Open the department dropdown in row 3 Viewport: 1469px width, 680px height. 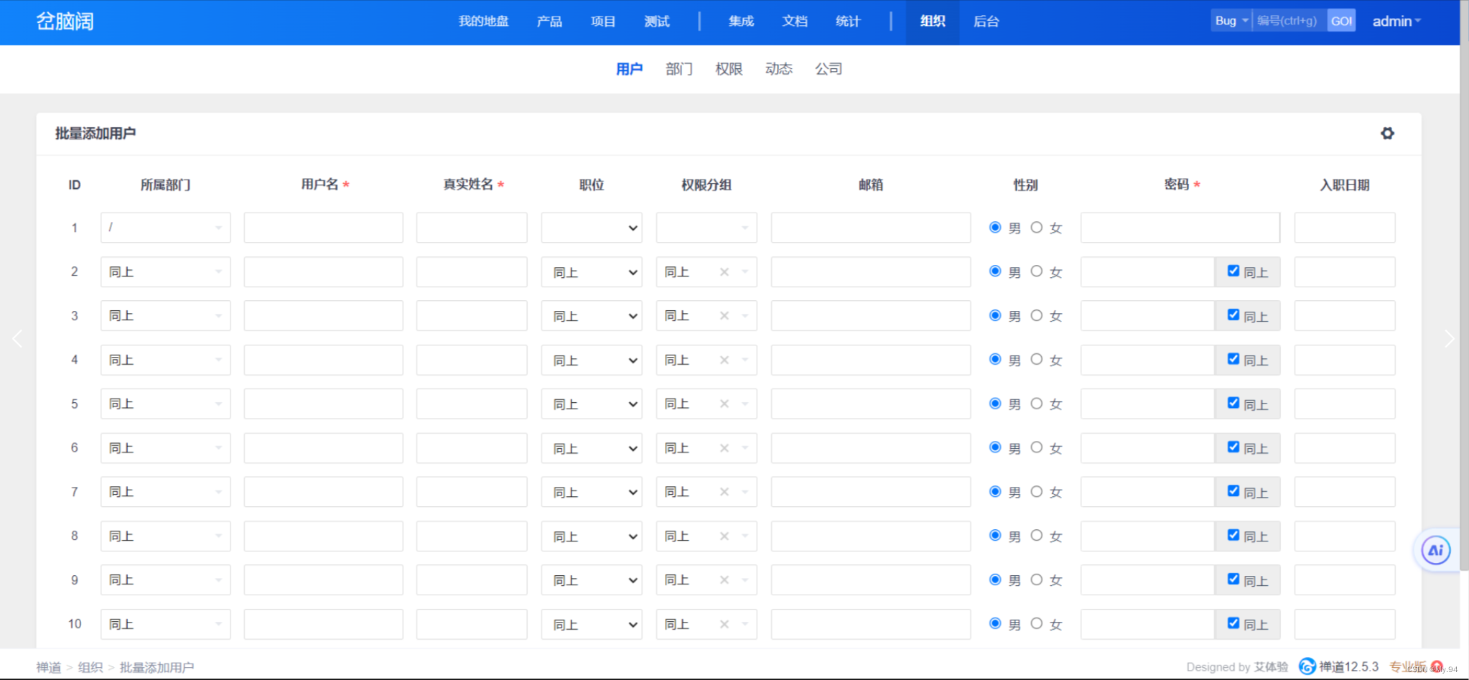coord(166,316)
